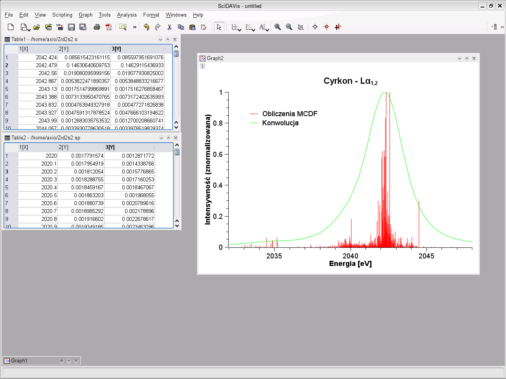Shade the Graph2 window using its down-chevron
506x379 pixels.
pyautogui.click(x=460, y=58)
